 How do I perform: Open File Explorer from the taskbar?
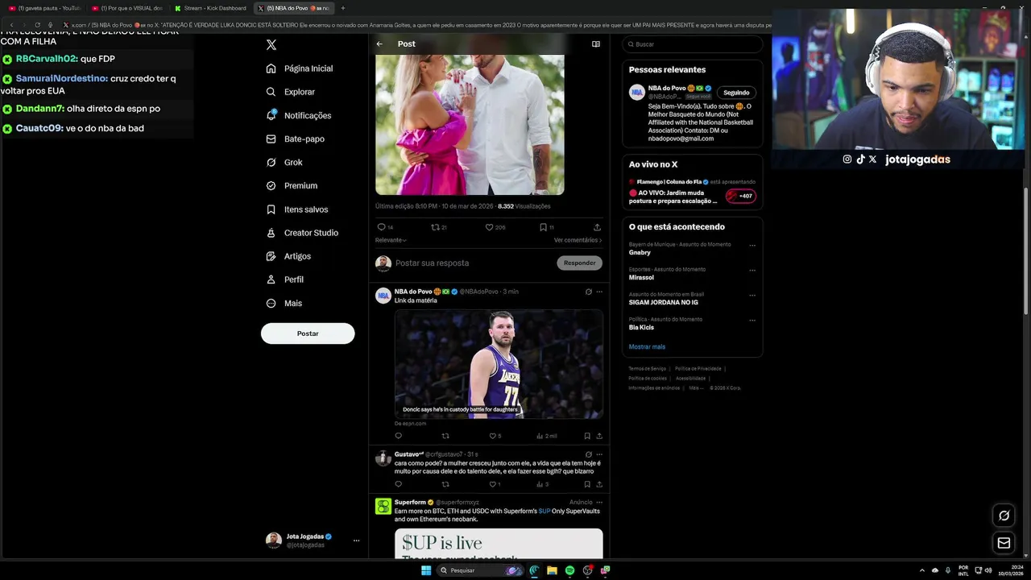pyautogui.click(x=552, y=570)
